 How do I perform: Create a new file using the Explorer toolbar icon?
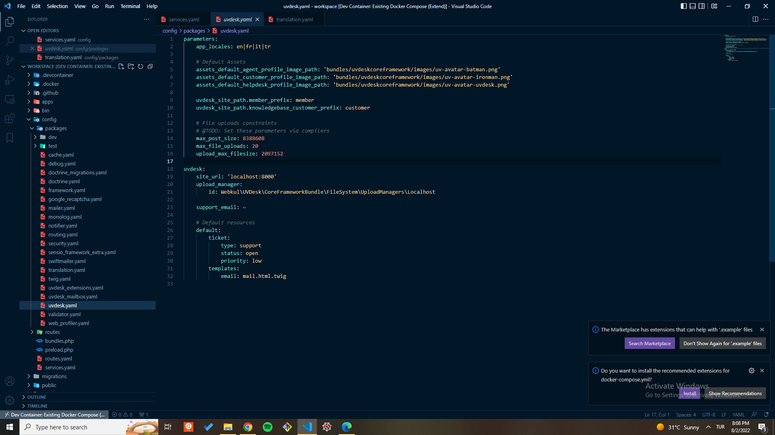(121, 66)
